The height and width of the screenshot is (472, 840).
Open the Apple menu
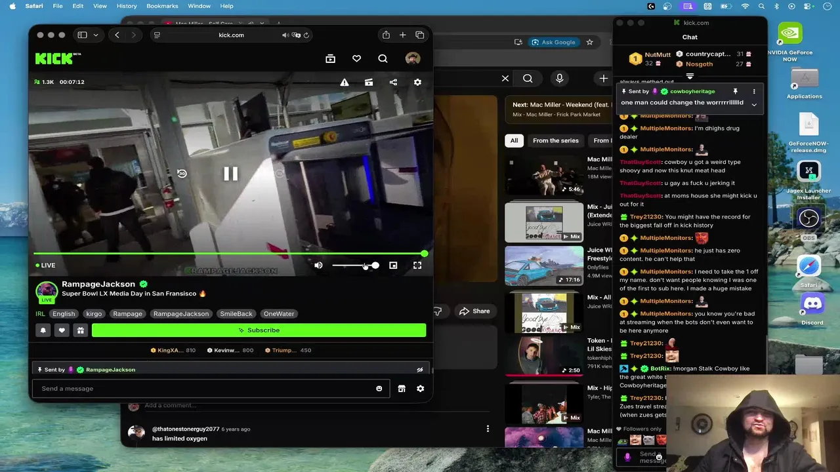[12, 6]
